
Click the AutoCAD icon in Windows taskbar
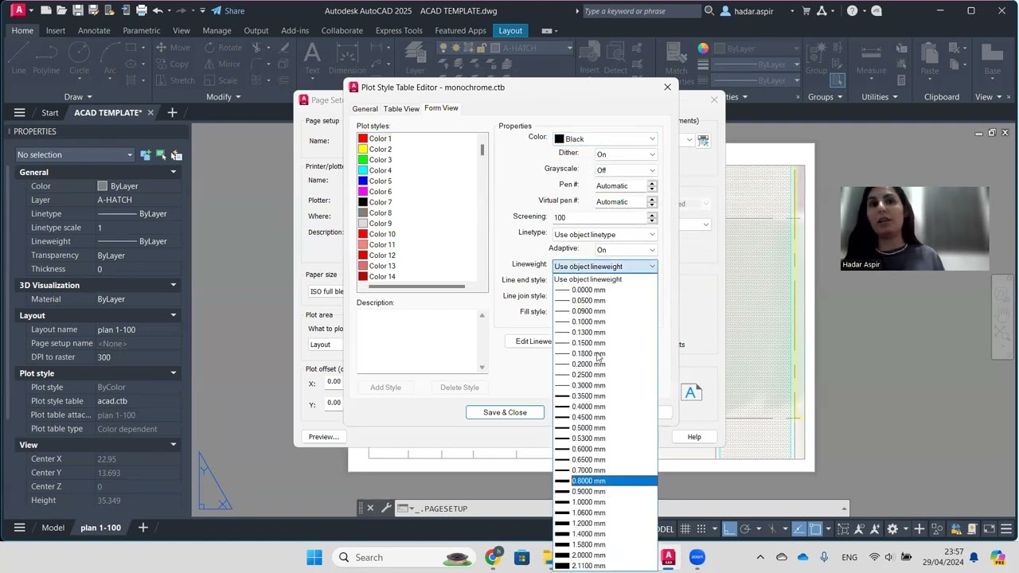point(668,557)
